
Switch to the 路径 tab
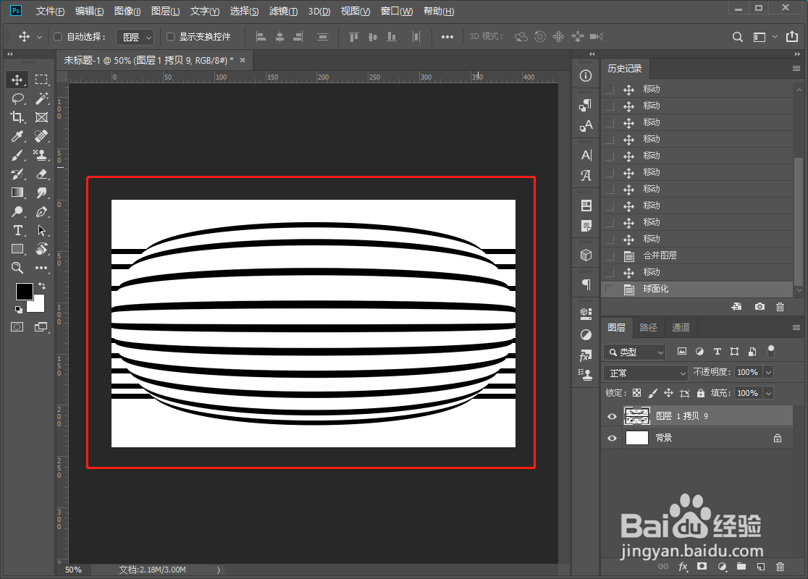click(648, 328)
